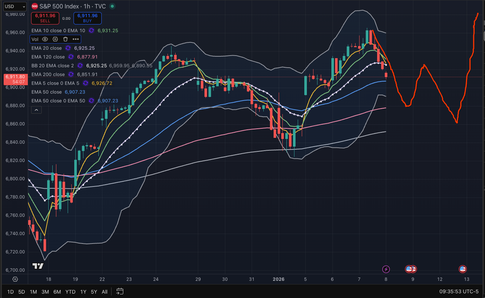Remove the Vol indicator using the trash icon
The height and width of the screenshot is (298, 485).
point(65,39)
